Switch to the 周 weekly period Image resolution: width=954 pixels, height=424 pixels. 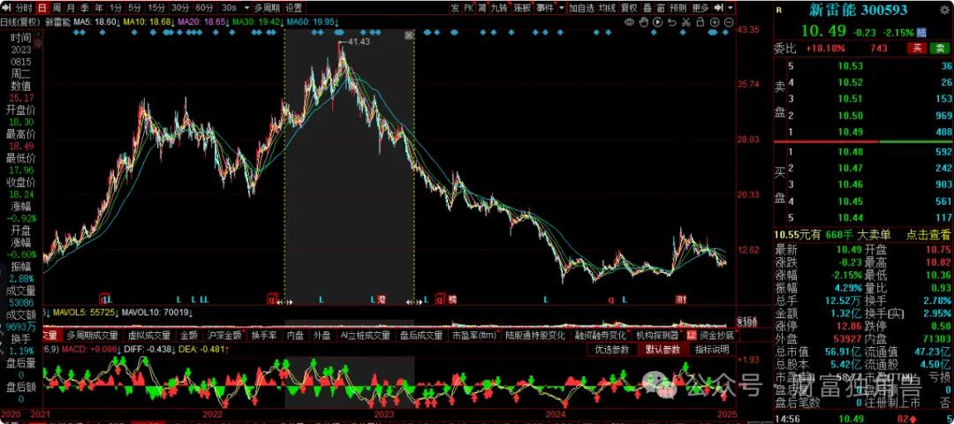57,8
